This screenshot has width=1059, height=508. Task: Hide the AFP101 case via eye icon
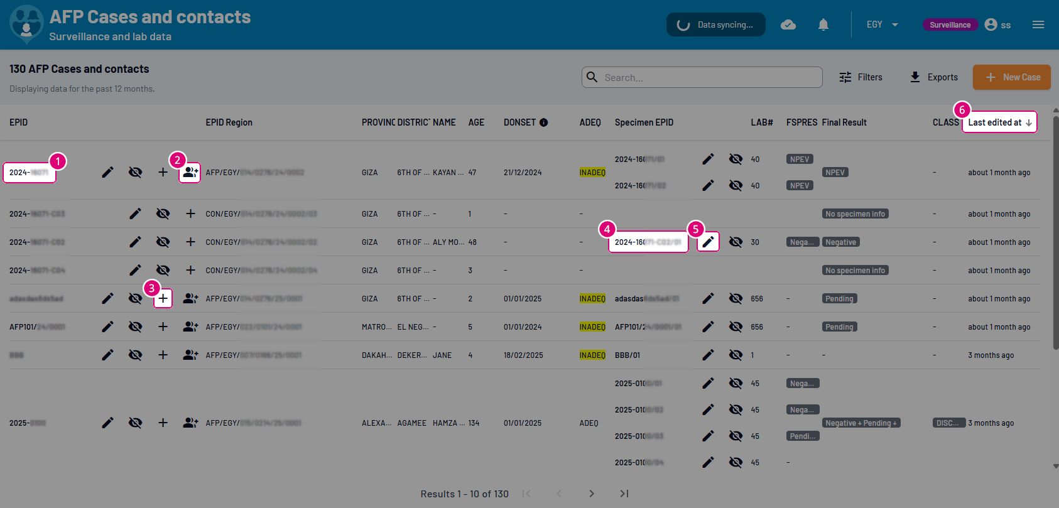click(135, 327)
